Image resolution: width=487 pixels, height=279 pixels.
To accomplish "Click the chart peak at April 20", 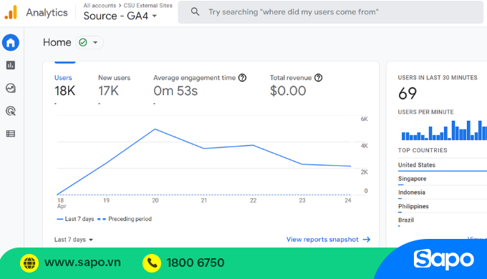I will [155, 129].
